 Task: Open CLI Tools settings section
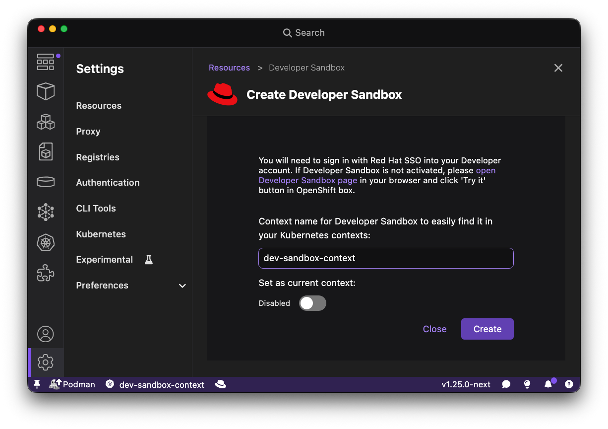tap(96, 209)
